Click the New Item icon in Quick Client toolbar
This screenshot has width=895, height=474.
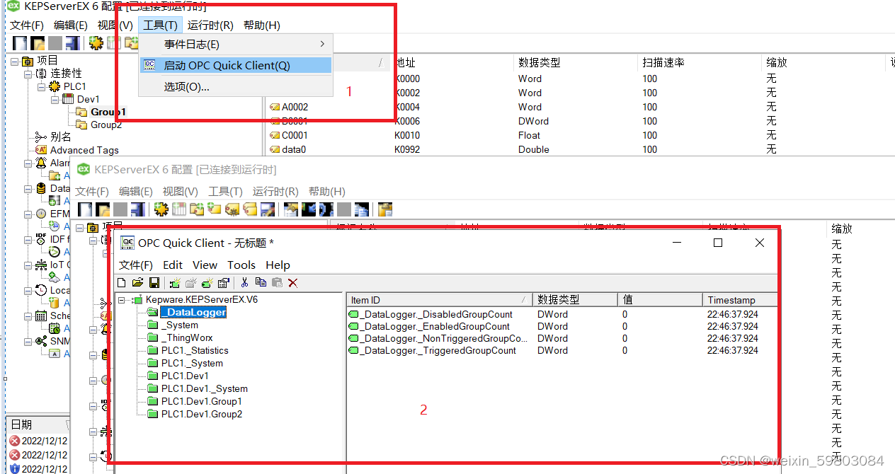point(207,282)
